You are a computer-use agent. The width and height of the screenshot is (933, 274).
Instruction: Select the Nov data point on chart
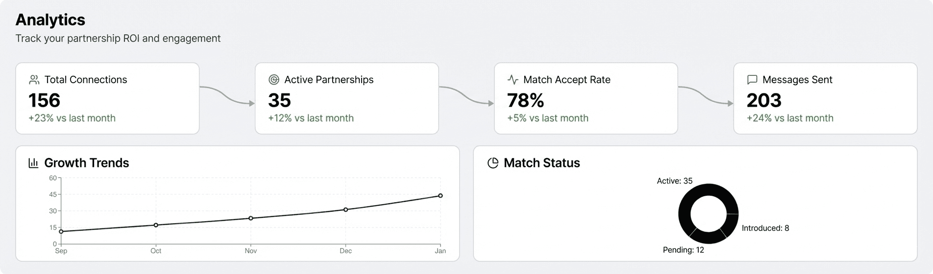point(251,218)
